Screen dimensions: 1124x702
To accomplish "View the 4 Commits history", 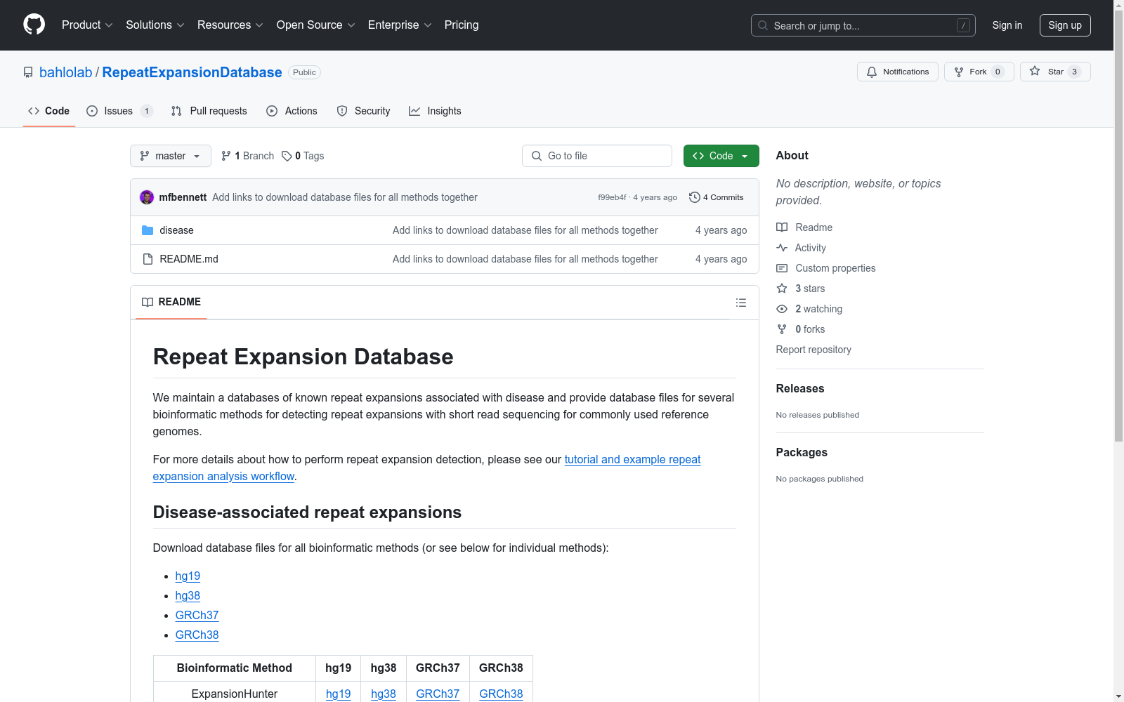I will click(x=717, y=197).
